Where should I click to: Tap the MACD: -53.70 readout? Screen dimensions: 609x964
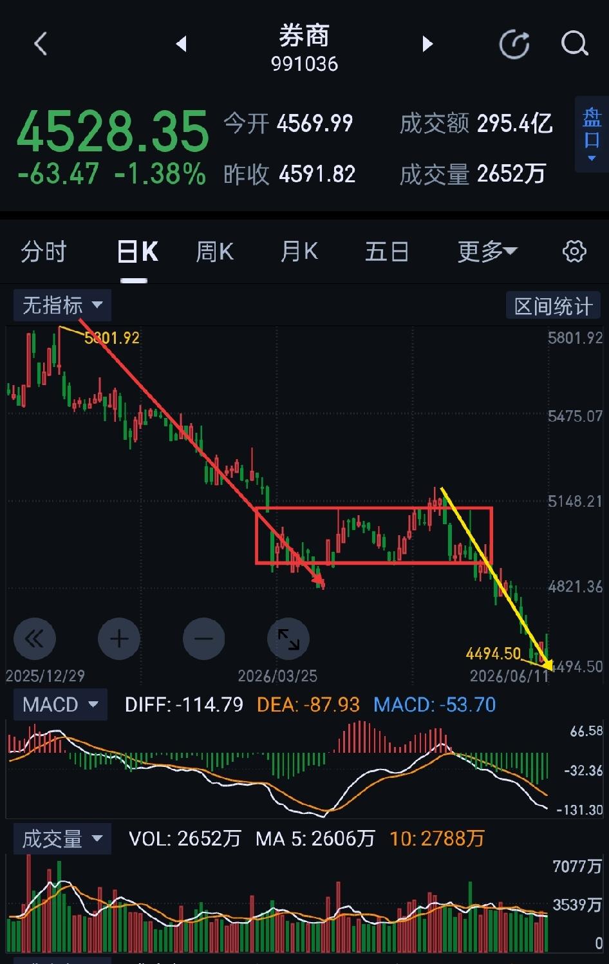[x=435, y=704]
